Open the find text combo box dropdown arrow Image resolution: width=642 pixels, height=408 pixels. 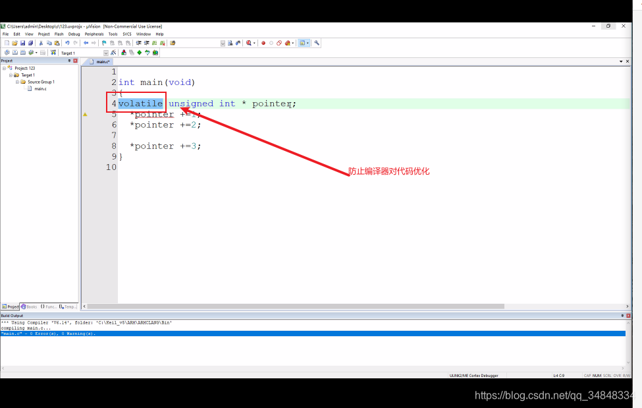223,43
